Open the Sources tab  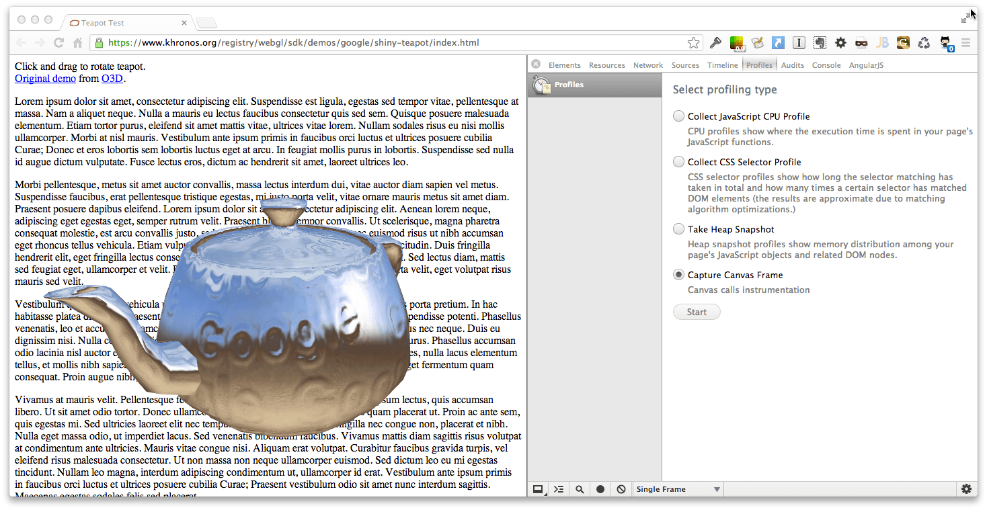(x=685, y=65)
